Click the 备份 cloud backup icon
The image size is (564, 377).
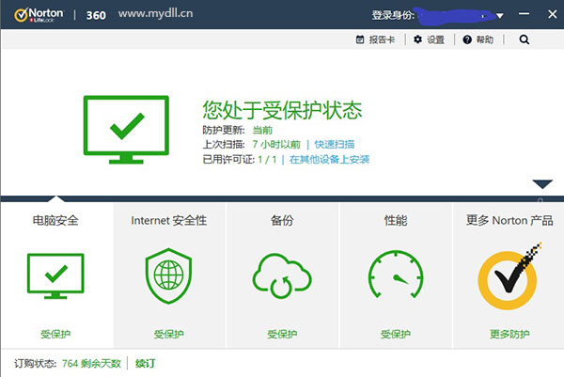pos(282,275)
